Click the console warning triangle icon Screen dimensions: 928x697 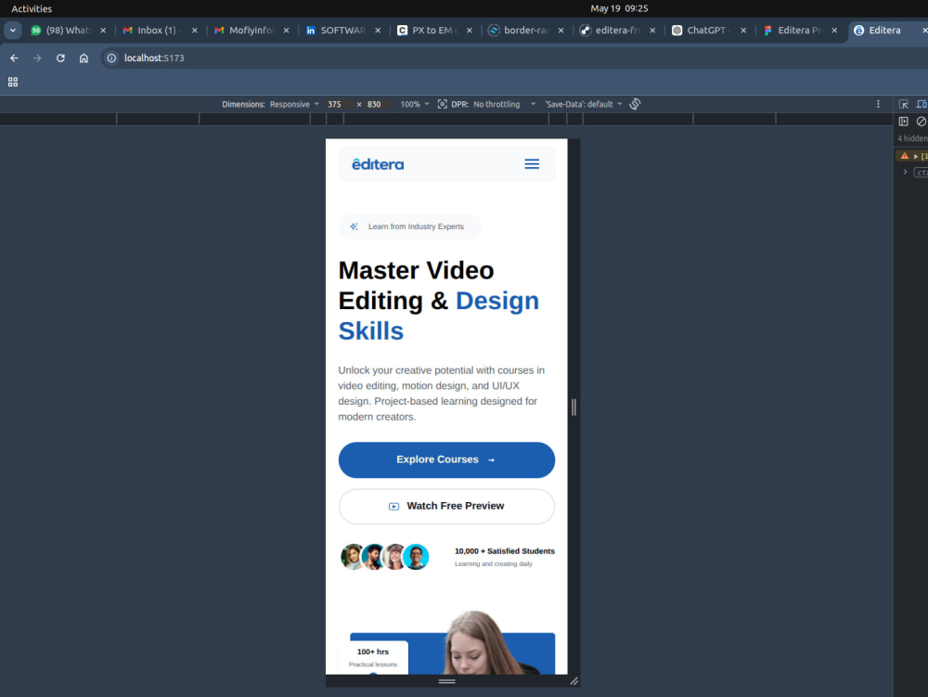tap(904, 156)
